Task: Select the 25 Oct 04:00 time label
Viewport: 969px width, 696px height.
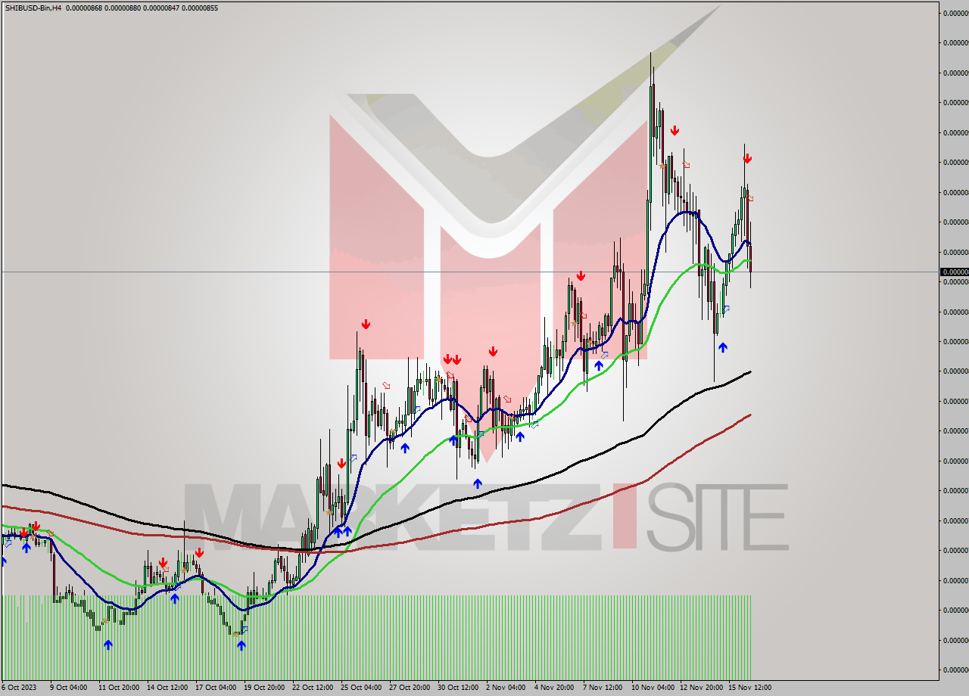Action: tap(360, 688)
